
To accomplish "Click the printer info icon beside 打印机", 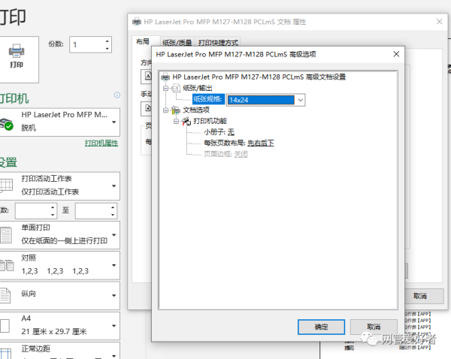I will (x=117, y=95).
